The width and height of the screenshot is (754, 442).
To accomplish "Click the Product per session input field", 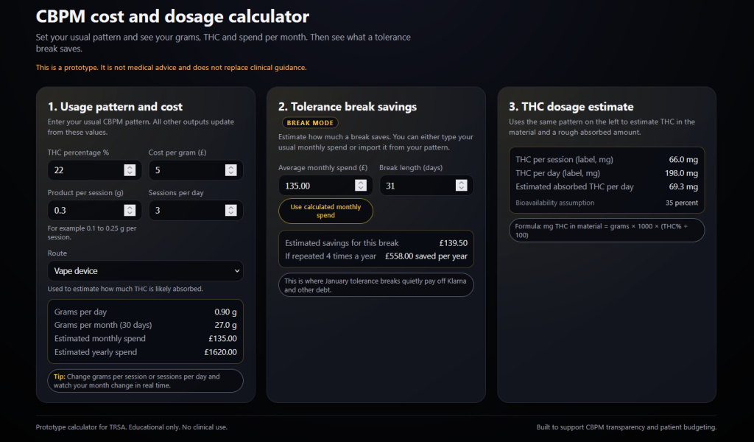I will (94, 210).
